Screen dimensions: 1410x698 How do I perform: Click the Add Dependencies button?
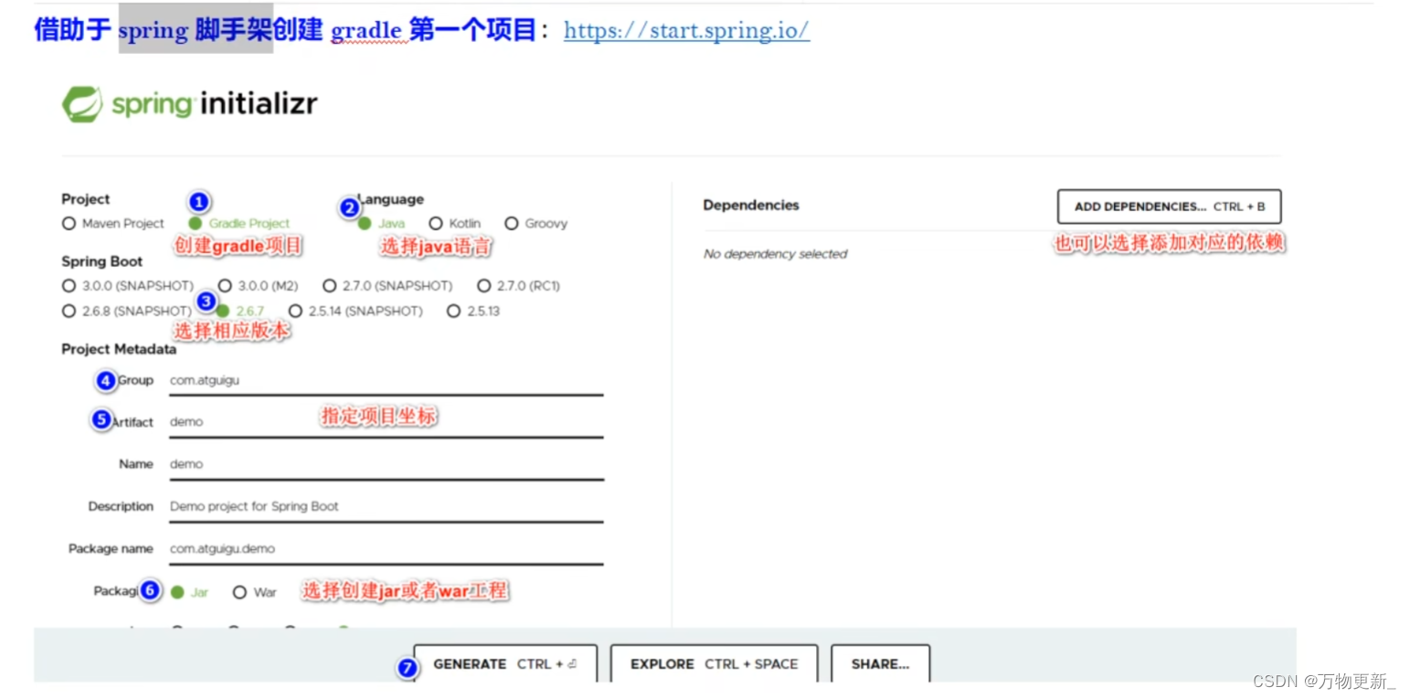[1169, 206]
